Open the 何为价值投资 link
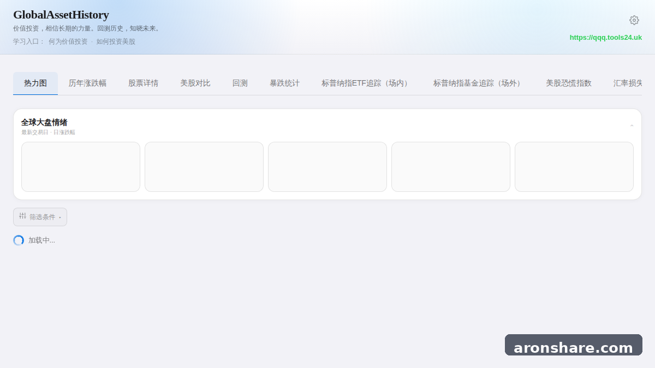Viewport: 655px width, 368px height. pos(68,41)
